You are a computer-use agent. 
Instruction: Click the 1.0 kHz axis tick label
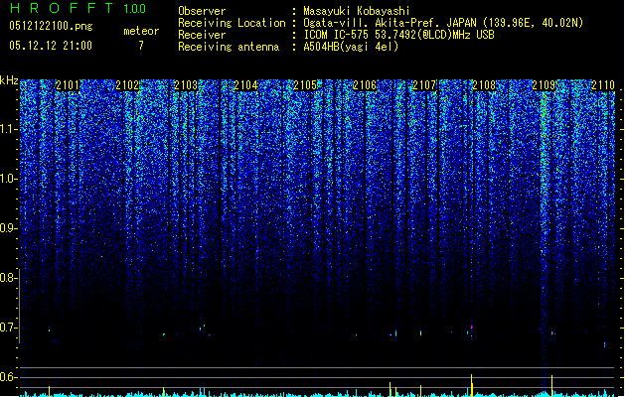click(x=9, y=179)
